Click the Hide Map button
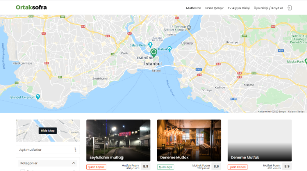Image resolution: width=307 pixels, height=171 pixels. tap(48, 131)
